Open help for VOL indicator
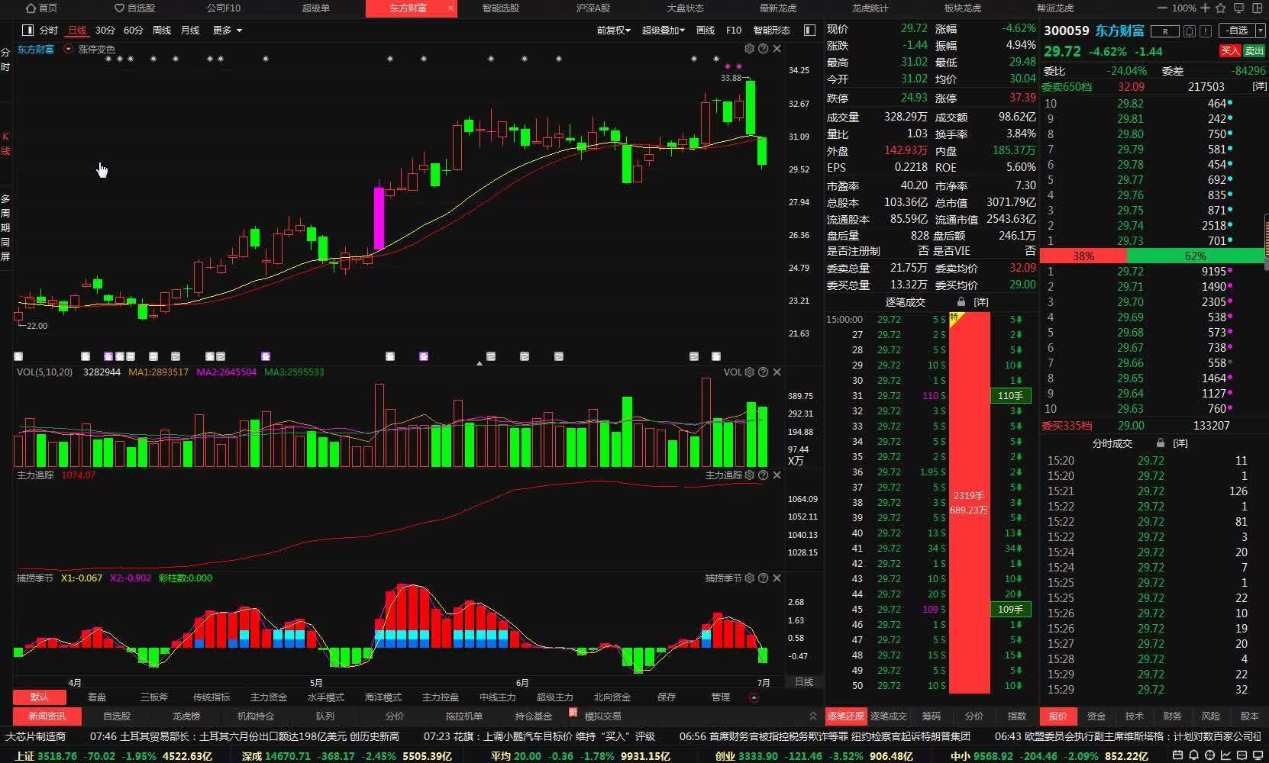 pos(763,372)
